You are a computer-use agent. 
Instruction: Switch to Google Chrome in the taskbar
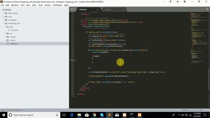pyautogui.click(x=94, y=115)
